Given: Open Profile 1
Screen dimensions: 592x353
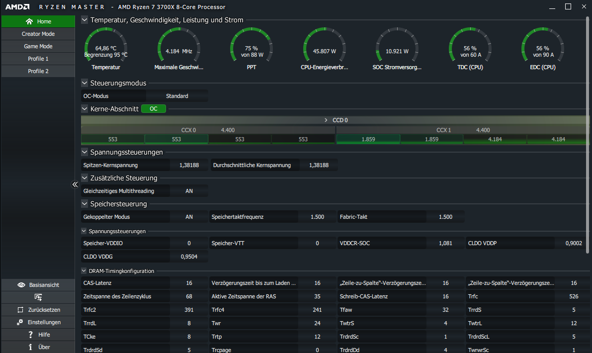Looking at the screenshot, I should pyautogui.click(x=38, y=59).
